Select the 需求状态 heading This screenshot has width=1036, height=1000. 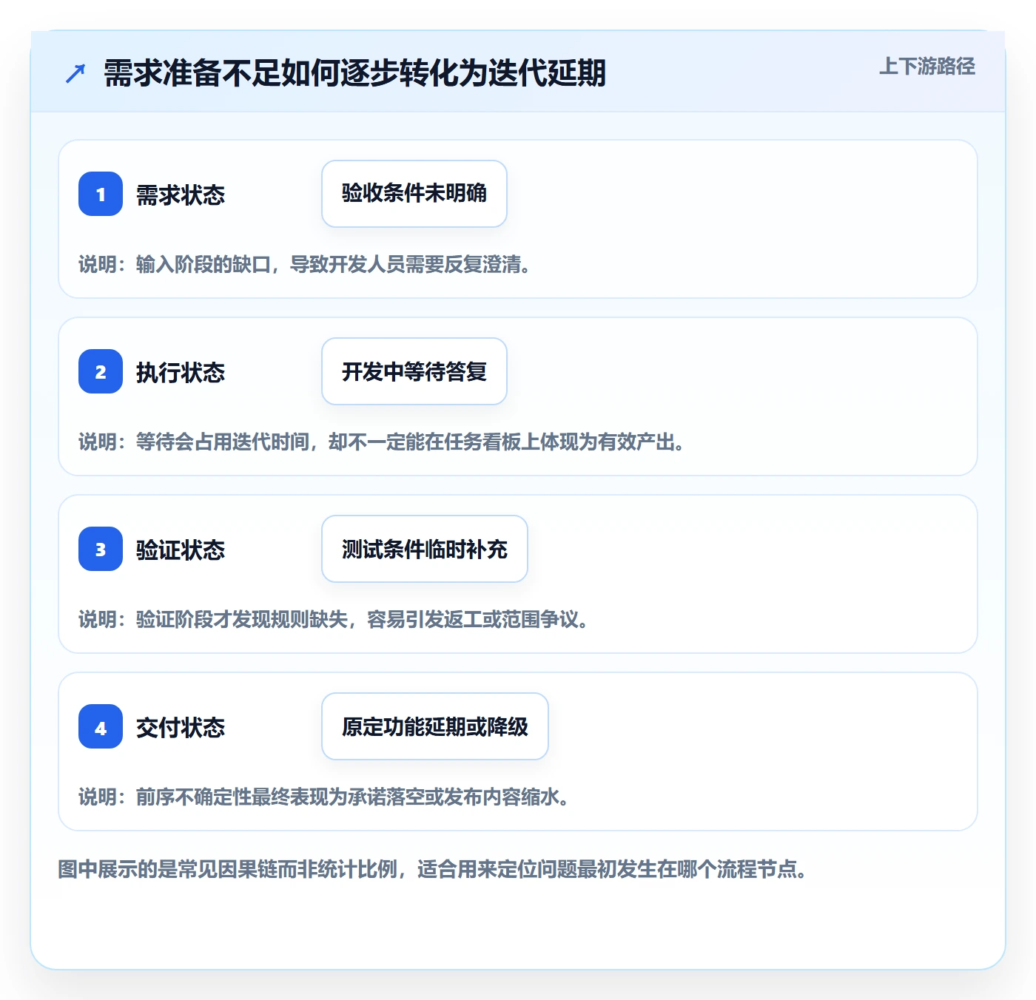pyautogui.click(x=181, y=195)
